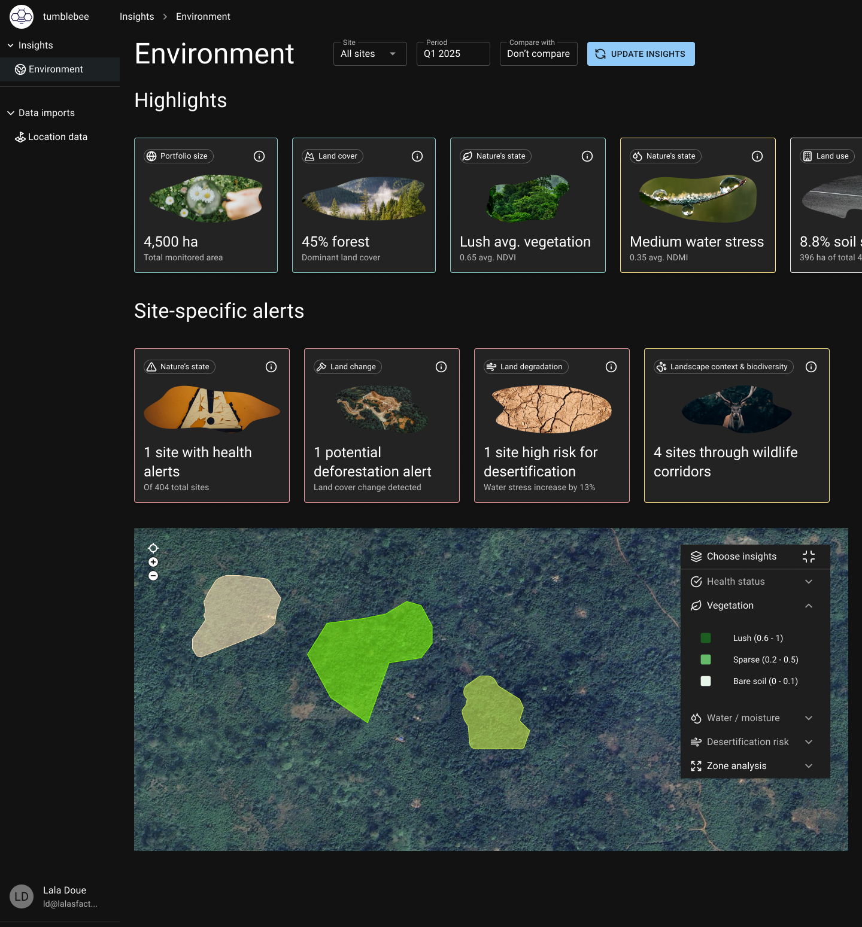The image size is (862, 927).
Task: Click the Nature's state tag on Lush vegetation card
Action: click(496, 156)
